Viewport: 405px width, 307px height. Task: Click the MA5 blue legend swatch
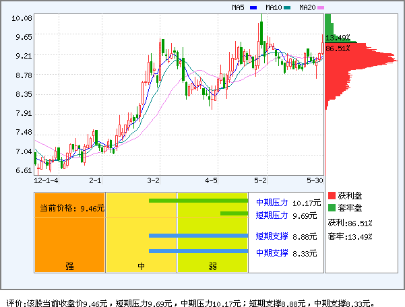pyautogui.click(x=253, y=7)
